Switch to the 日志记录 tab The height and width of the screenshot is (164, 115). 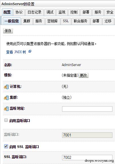point(35,12)
